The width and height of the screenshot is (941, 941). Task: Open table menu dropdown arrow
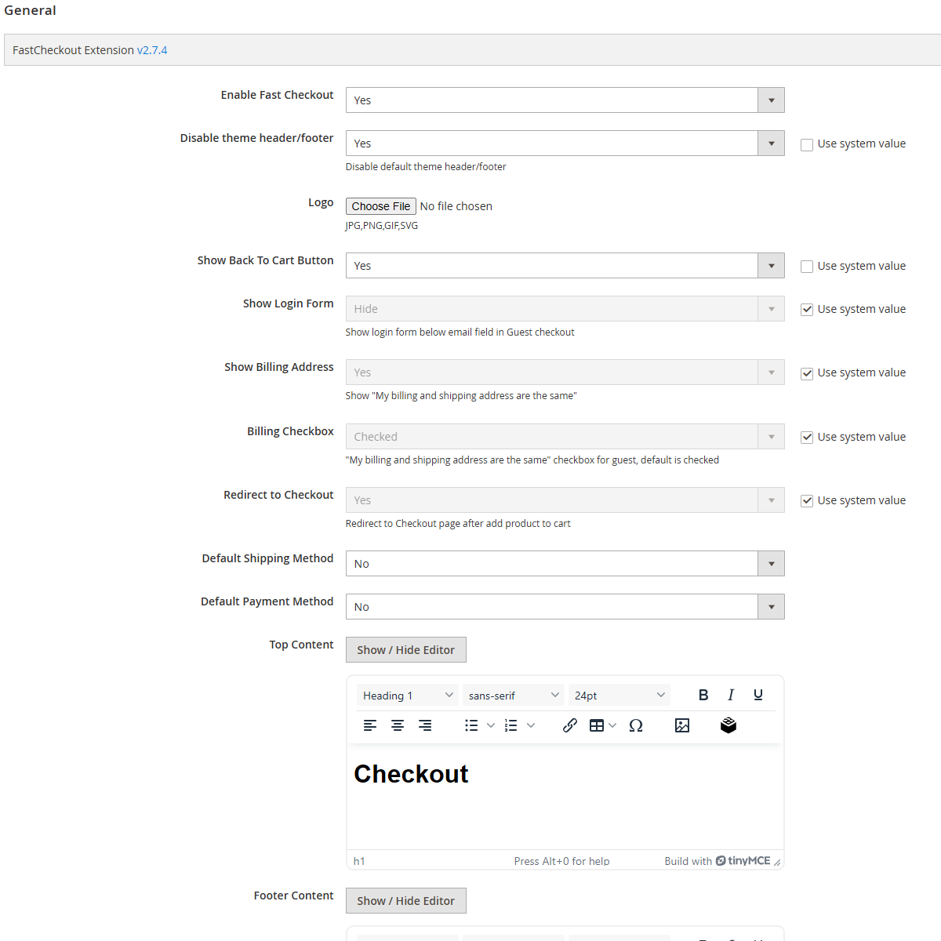point(613,725)
